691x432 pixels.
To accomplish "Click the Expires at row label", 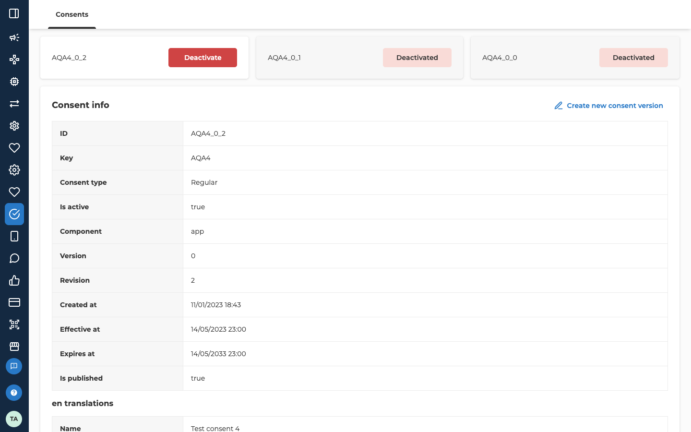I will (77, 354).
